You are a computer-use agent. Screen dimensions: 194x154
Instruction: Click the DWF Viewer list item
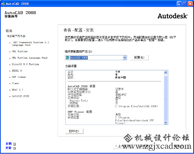19,77
